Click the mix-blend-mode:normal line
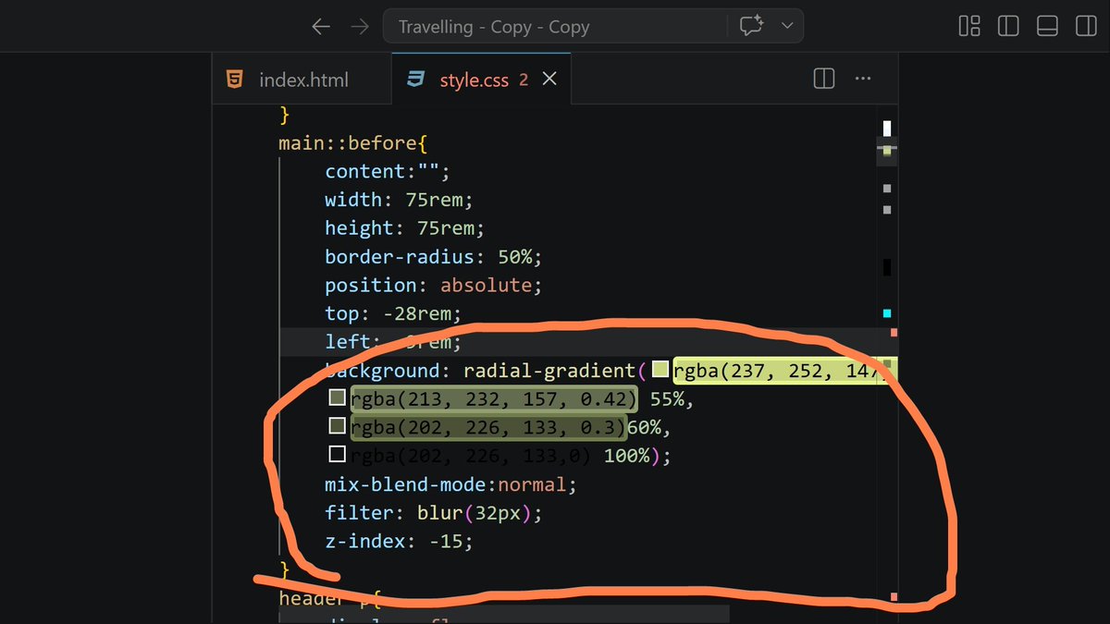1110x624 pixels. (450, 484)
